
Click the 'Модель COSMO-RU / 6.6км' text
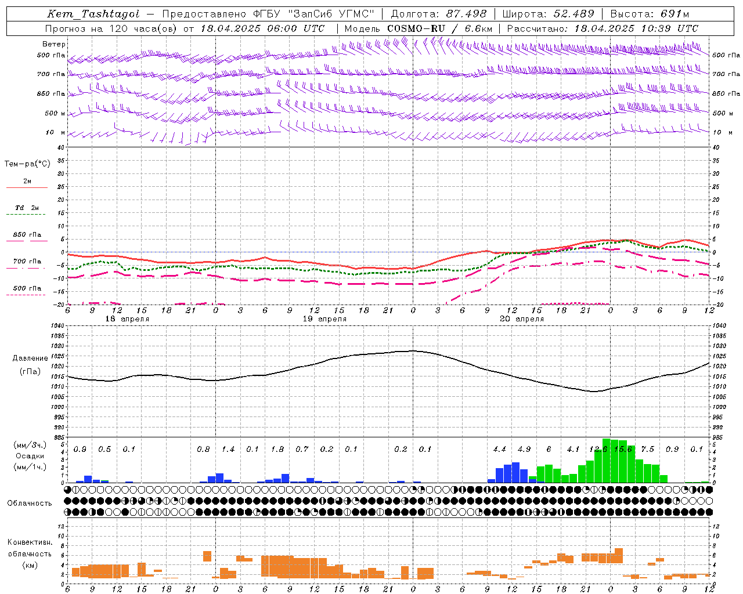click(419, 28)
